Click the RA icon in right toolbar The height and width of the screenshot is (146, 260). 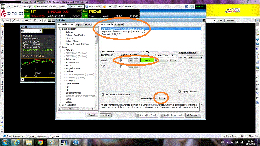[x=257, y=77]
